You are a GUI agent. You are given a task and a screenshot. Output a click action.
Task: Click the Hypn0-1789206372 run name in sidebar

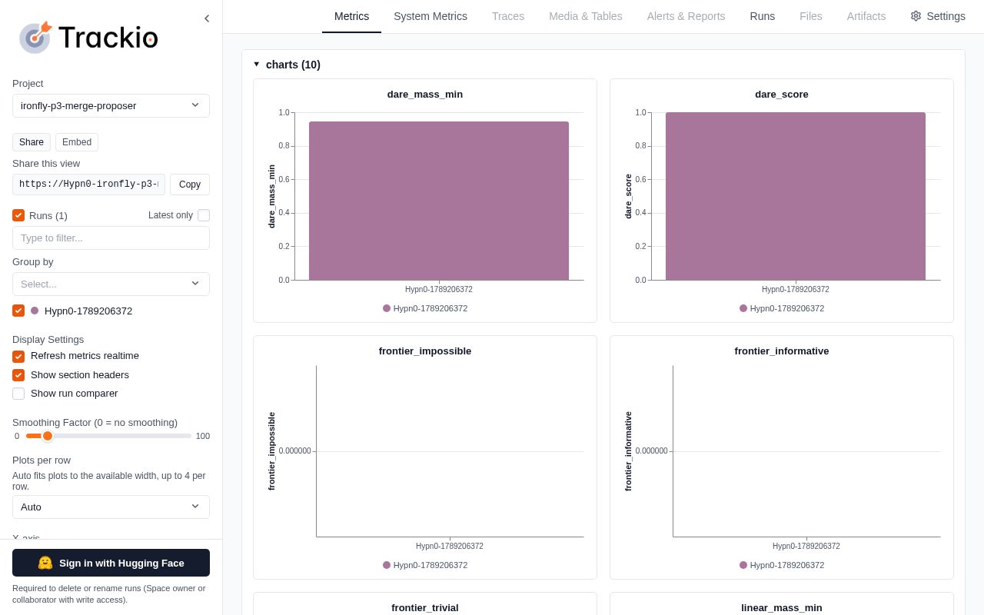pyautogui.click(x=88, y=311)
